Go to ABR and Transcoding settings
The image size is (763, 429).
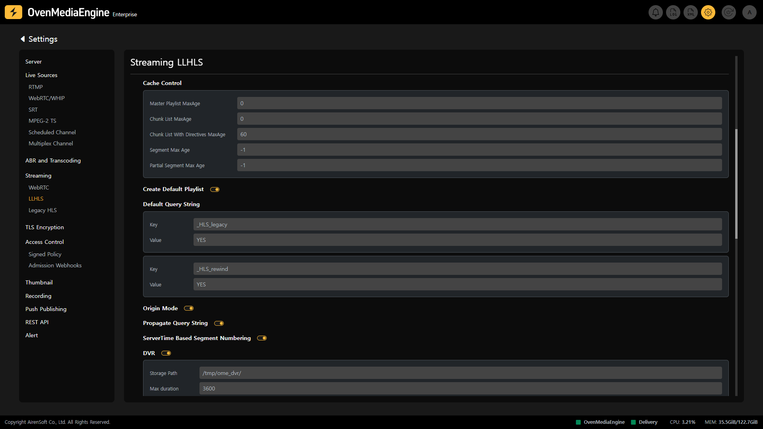point(53,160)
